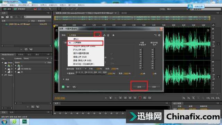Select the mp3 file in Files list
Image resolution: width=222 pixels, height=125 pixels.
tap(19, 24)
